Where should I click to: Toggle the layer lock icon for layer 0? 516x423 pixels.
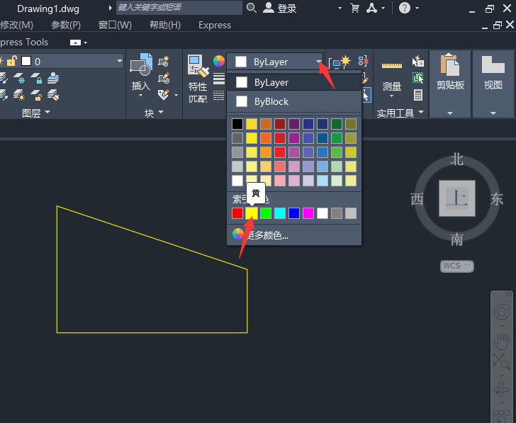pos(12,61)
